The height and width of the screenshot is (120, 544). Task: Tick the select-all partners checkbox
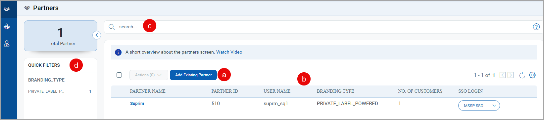(x=119, y=75)
